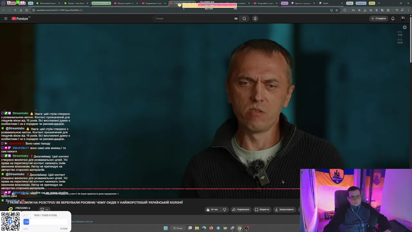Go to YouTube Premium home logo

tap(20, 18)
